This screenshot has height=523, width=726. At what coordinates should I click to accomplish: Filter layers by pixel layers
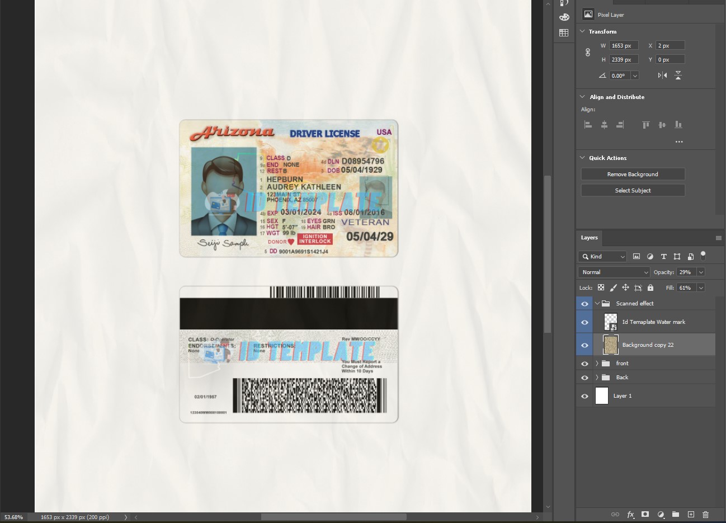(637, 256)
